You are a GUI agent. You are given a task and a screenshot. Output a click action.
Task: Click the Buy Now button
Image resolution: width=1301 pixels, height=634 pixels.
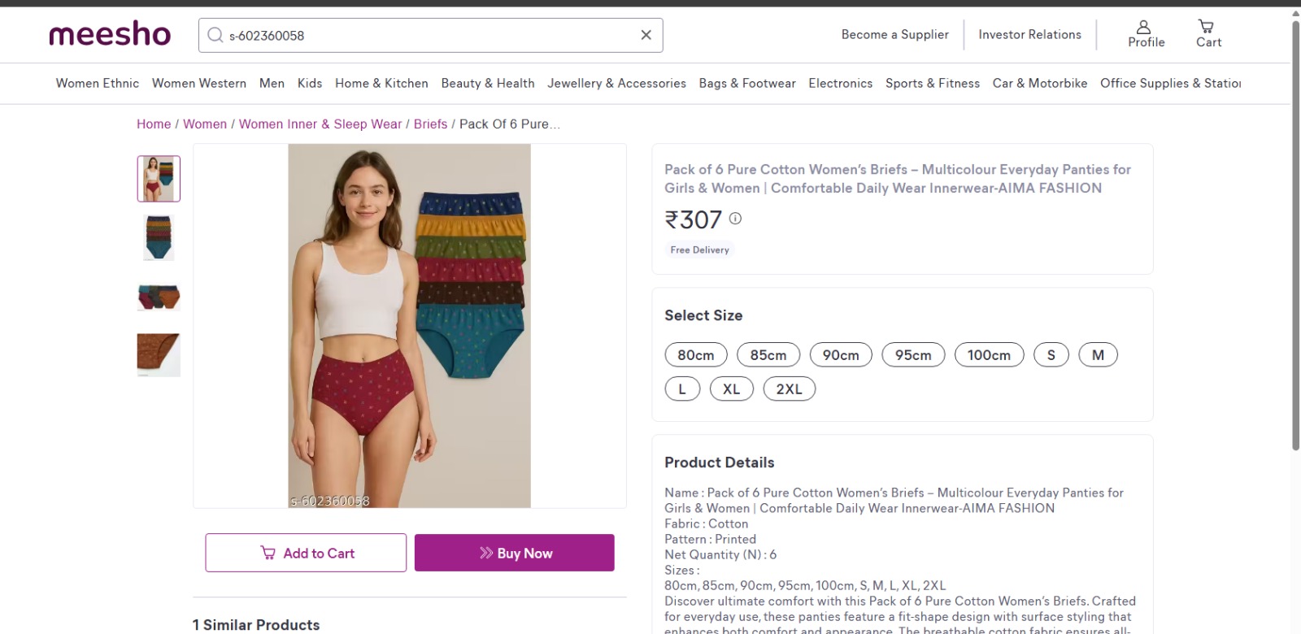pos(514,553)
